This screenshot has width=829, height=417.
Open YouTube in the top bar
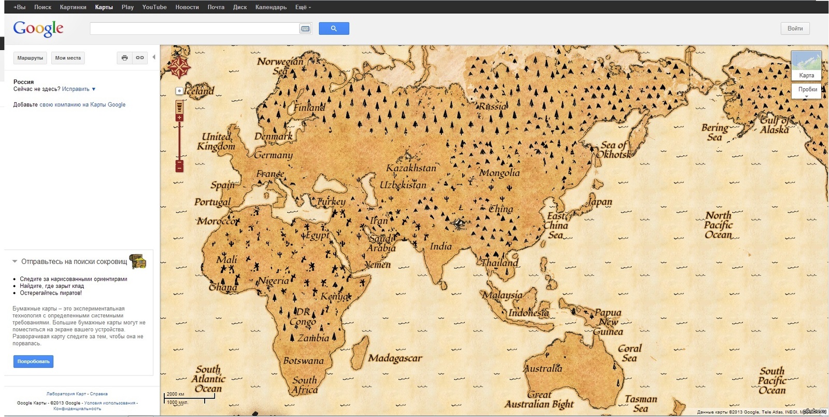tap(154, 7)
